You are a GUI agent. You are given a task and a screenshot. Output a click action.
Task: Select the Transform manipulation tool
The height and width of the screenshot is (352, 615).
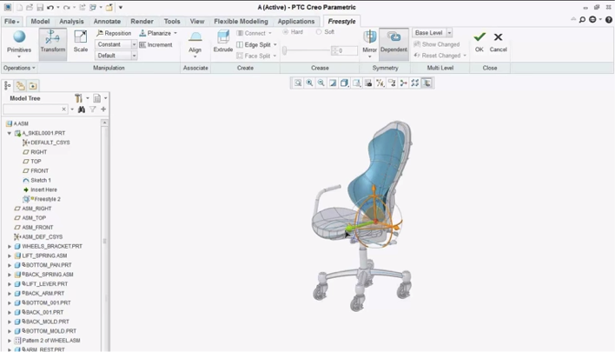pos(52,43)
